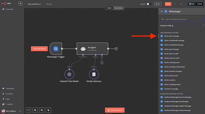Viewport: 205px width, 114px height.
Task: Toggle the workflow Inactive switch
Action: point(149,4)
